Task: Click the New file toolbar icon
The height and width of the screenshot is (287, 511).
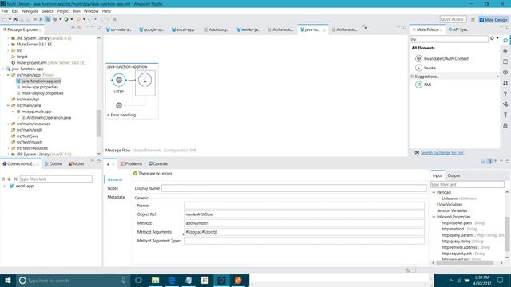Action: (x=5, y=19)
